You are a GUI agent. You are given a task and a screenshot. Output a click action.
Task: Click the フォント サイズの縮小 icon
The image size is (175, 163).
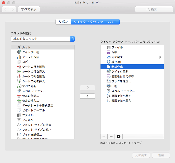click(19, 130)
